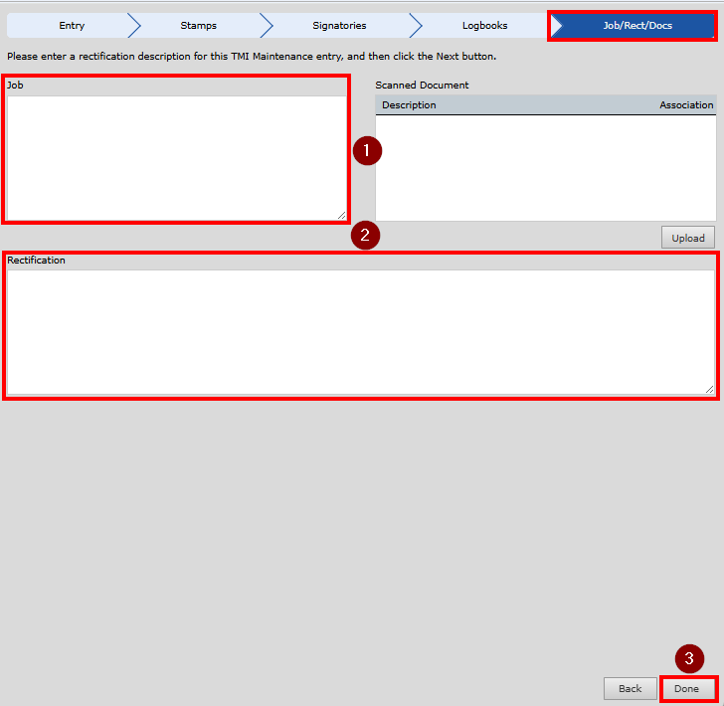Click the Association column header
The width and height of the screenshot is (724, 706).
(x=685, y=105)
